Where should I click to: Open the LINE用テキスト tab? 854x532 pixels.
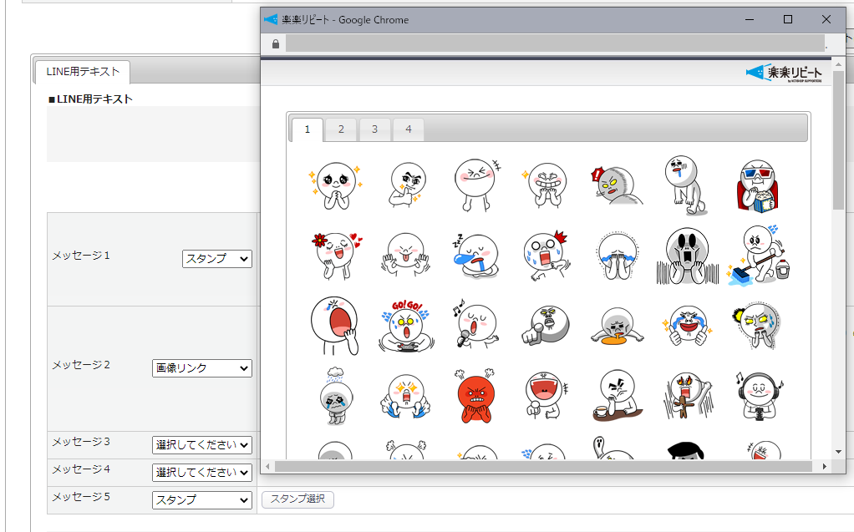[x=83, y=72]
